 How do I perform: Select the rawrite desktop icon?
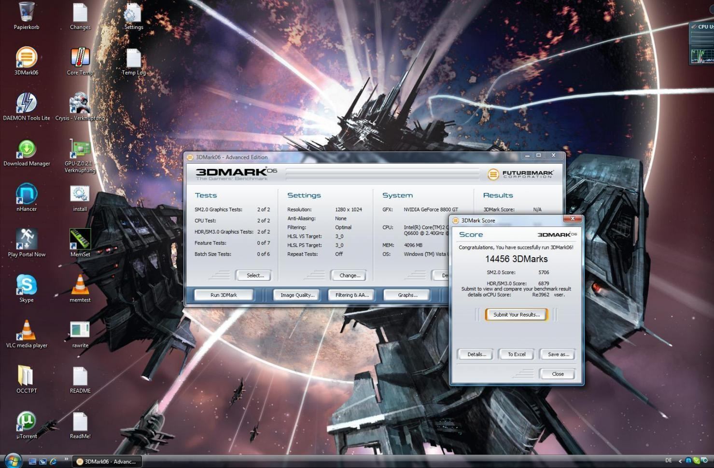tap(80, 333)
